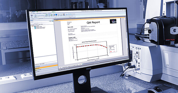
Task: Click the add-view icon beside the View 1 tab
Action: click(82, 64)
